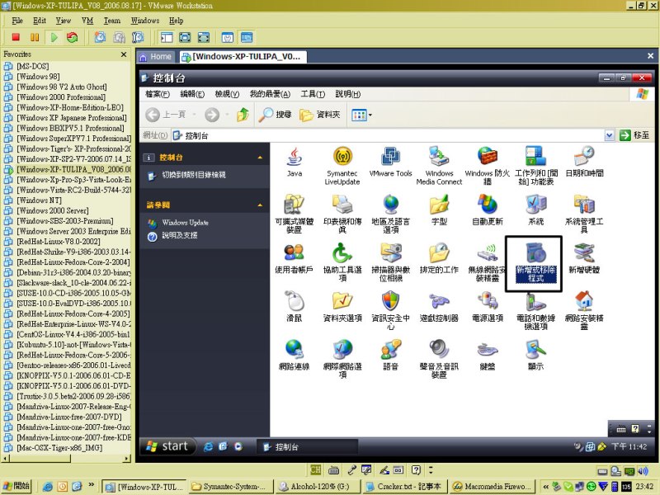Close the Favorites panel
Viewport: 660px width, 495px height.
124,54
